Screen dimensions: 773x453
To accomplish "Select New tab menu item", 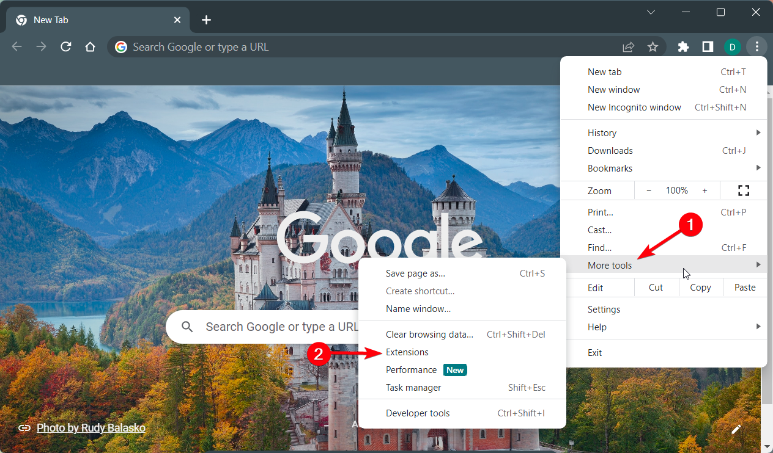I will click(664, 72).
